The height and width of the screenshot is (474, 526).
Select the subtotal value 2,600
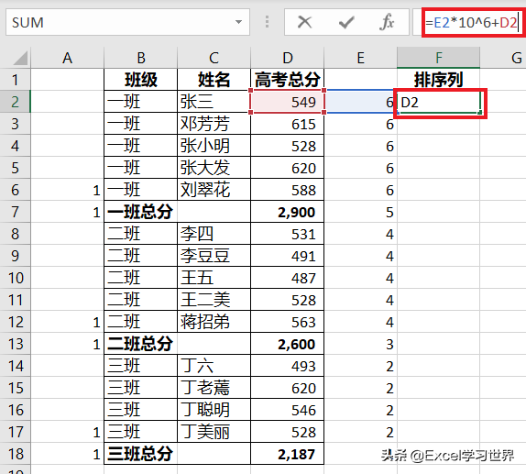click(x=287, y=344)
